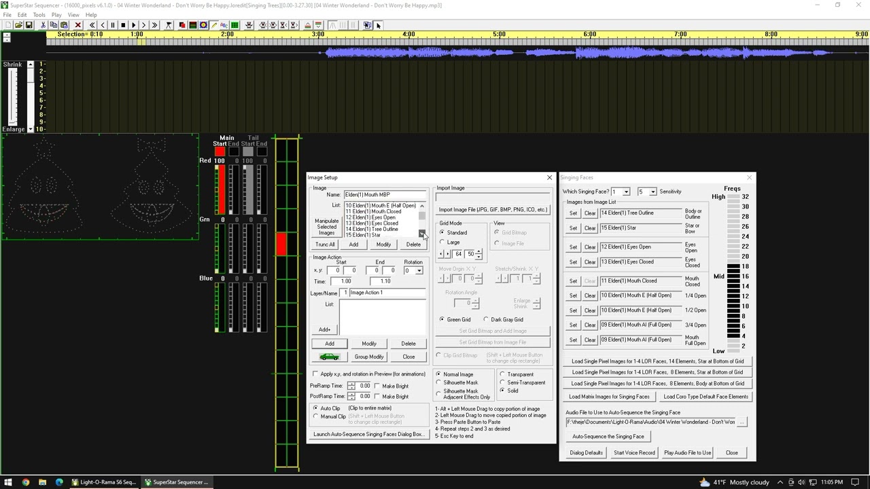The width and height of the screenshot is (870, 489).
Task: Open the Sensitivity value dropdown
Action: coord(652,192)
